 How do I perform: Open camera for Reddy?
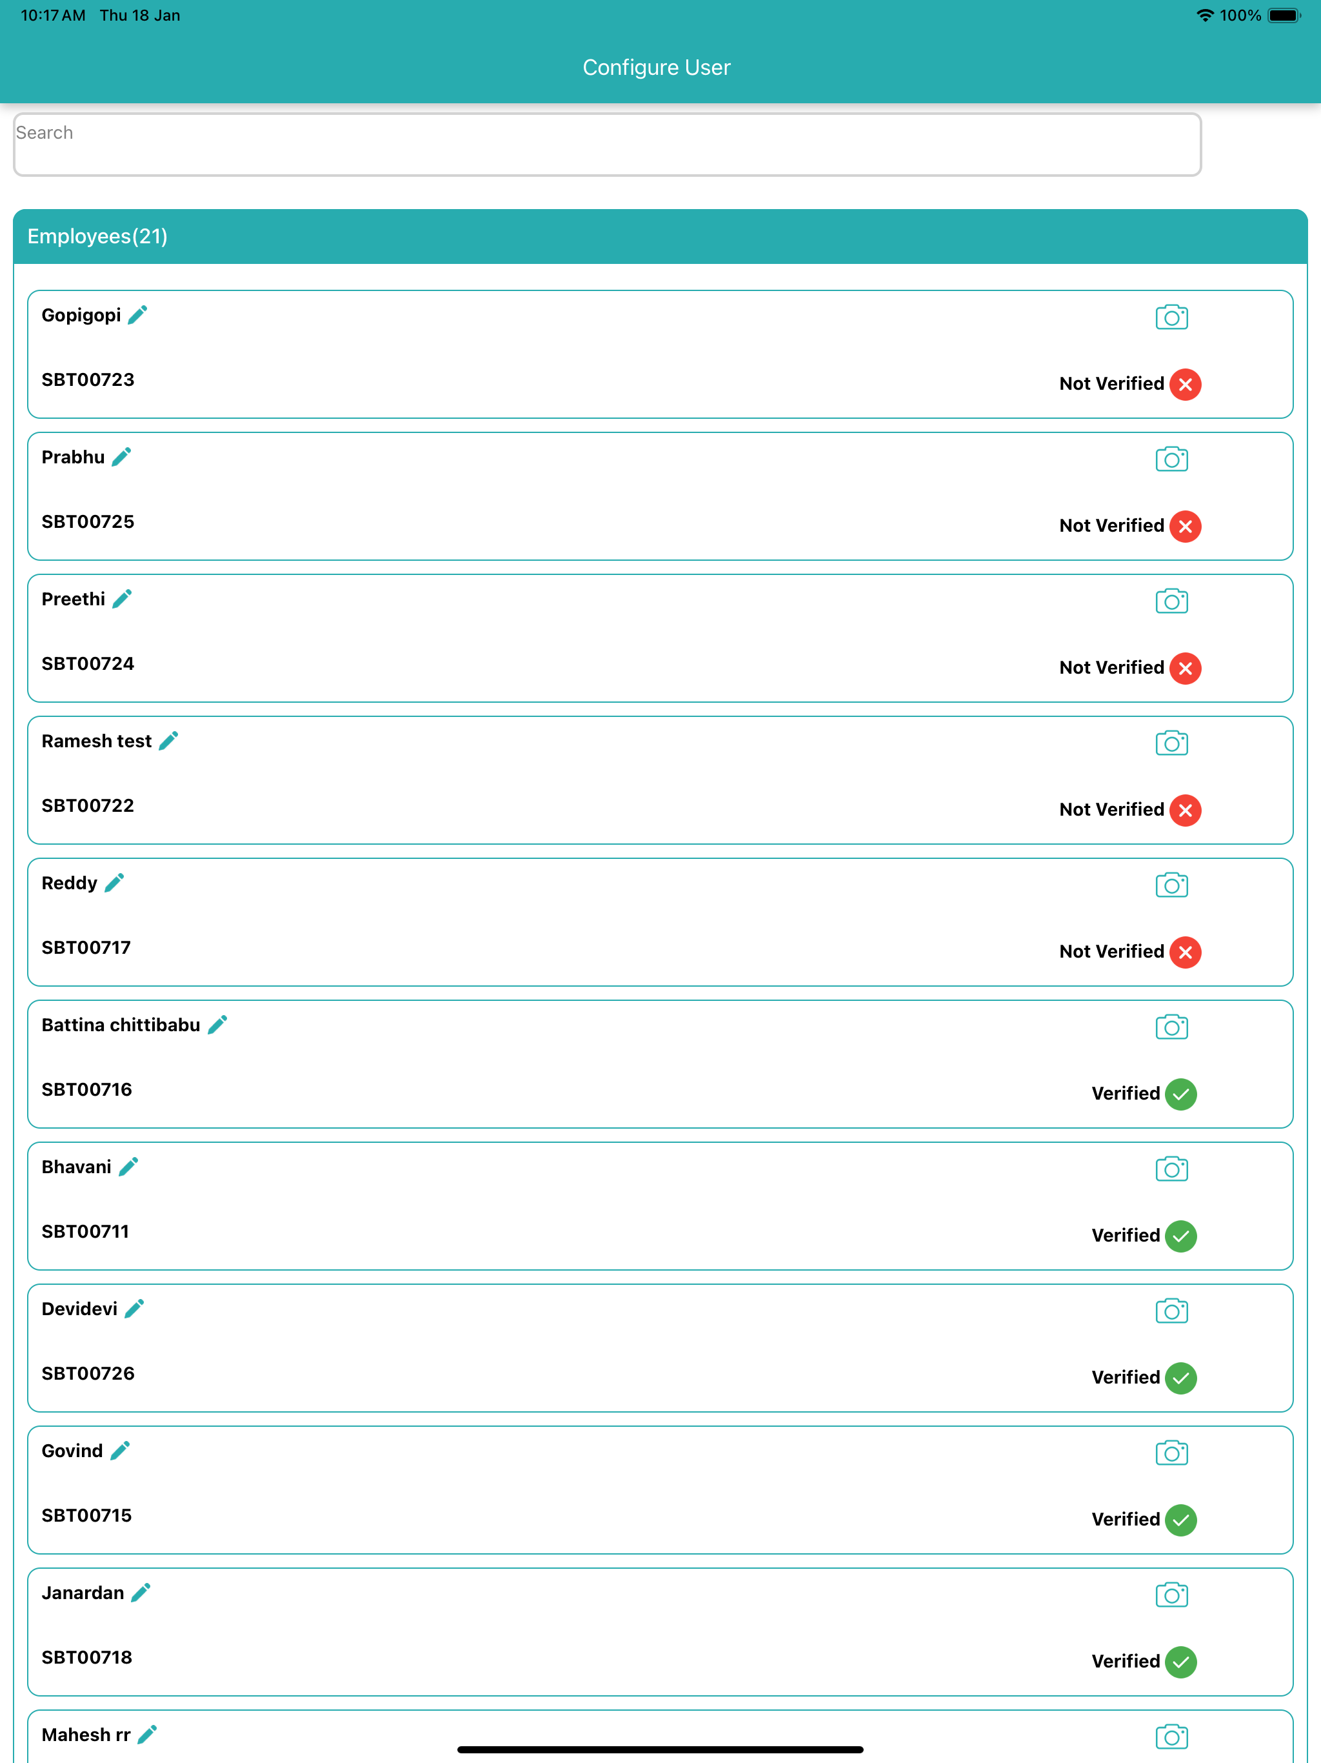(1171, 885)
